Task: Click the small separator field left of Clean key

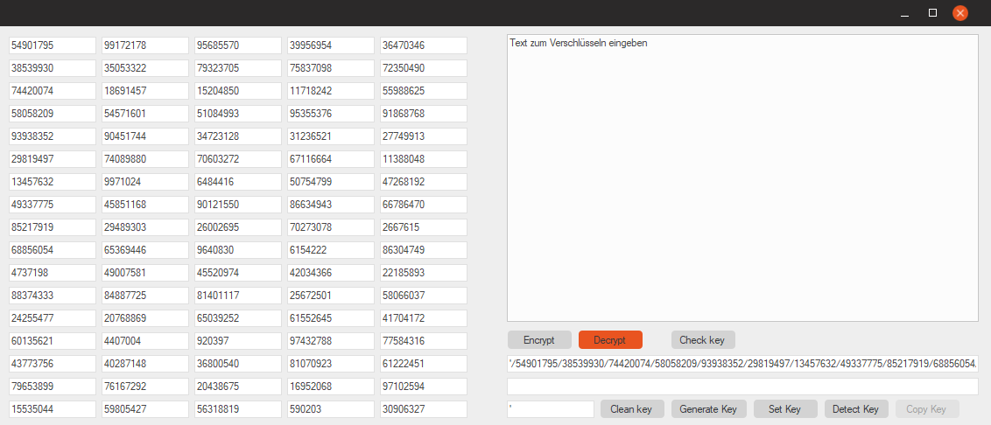Action: tap(551, 409)
